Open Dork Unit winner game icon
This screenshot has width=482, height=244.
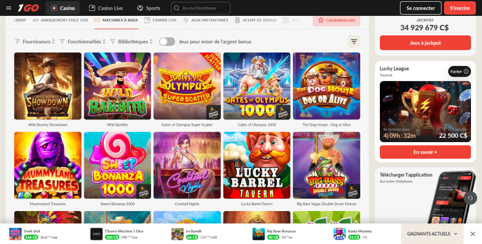coord(15,234)
